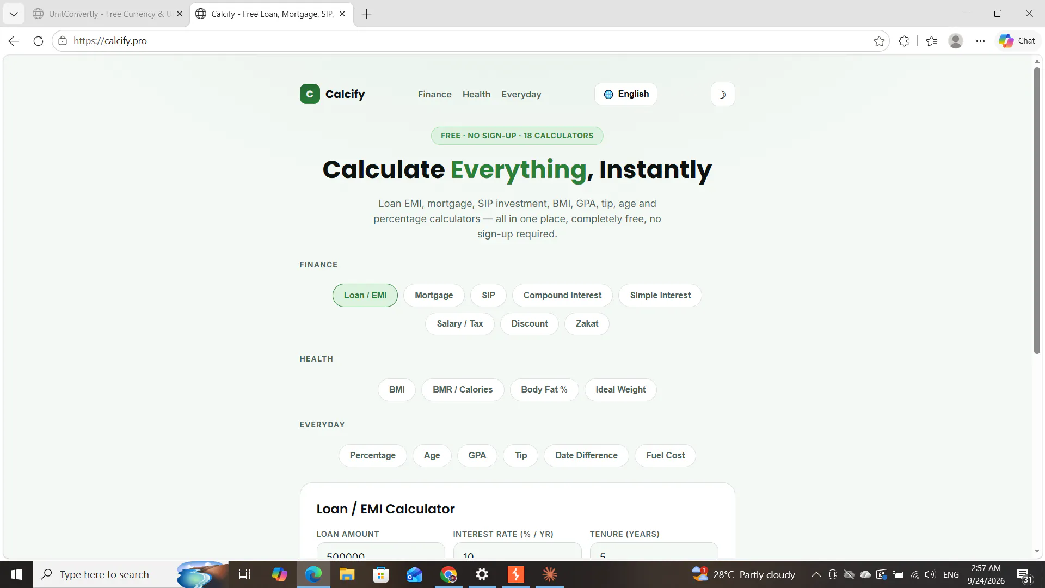1045x588 pixels.
Task: Open the notification center icon
Action: tap(1024, 575)
